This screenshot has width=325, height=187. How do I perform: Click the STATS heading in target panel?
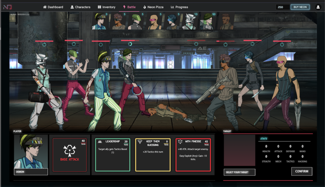(264, 139)
